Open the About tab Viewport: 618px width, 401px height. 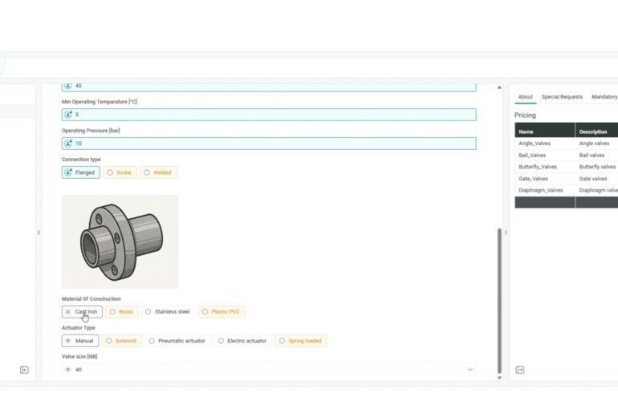click(x=525, y=97)
